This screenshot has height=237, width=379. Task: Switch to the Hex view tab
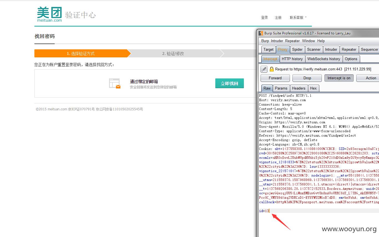pos(313,88)
